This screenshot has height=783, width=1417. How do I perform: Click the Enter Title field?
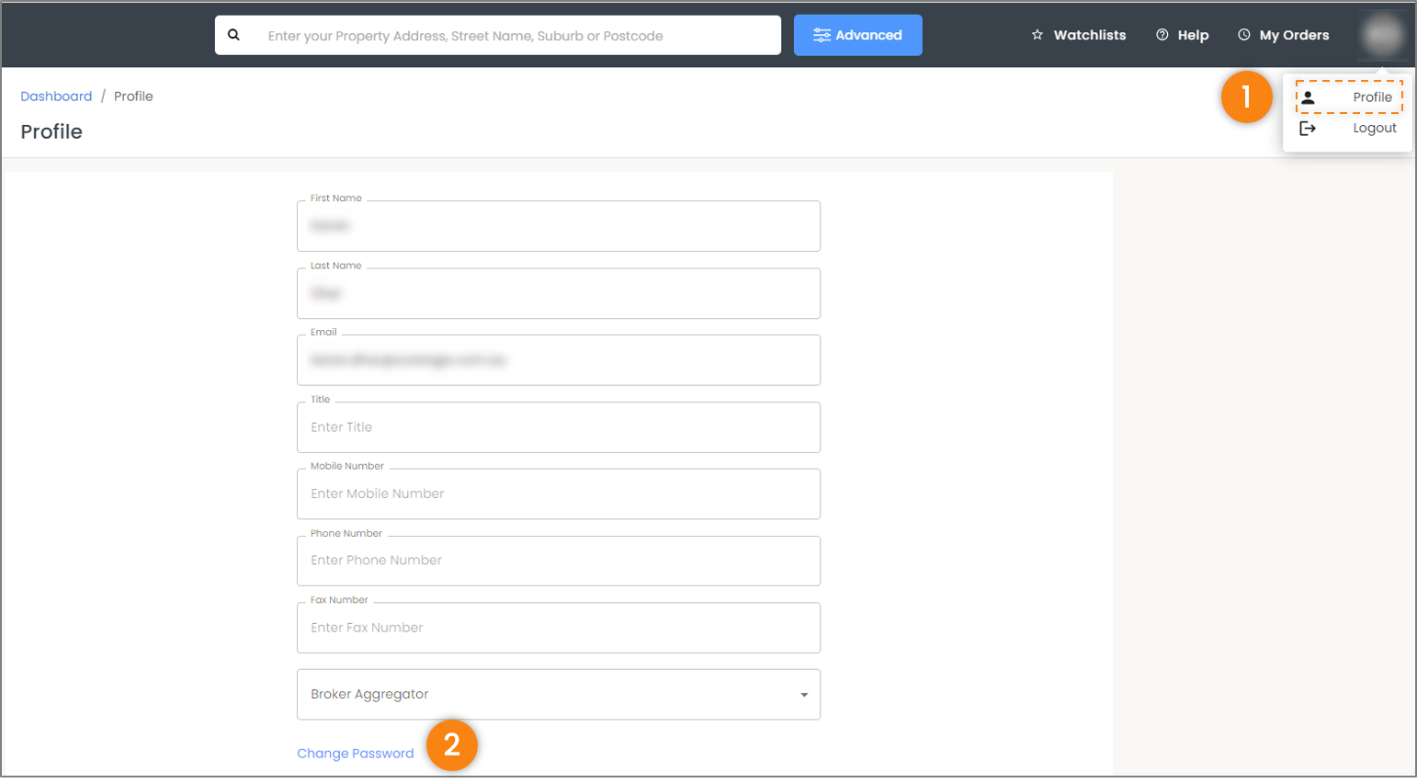pyautogui.click(x=559, y=427)
